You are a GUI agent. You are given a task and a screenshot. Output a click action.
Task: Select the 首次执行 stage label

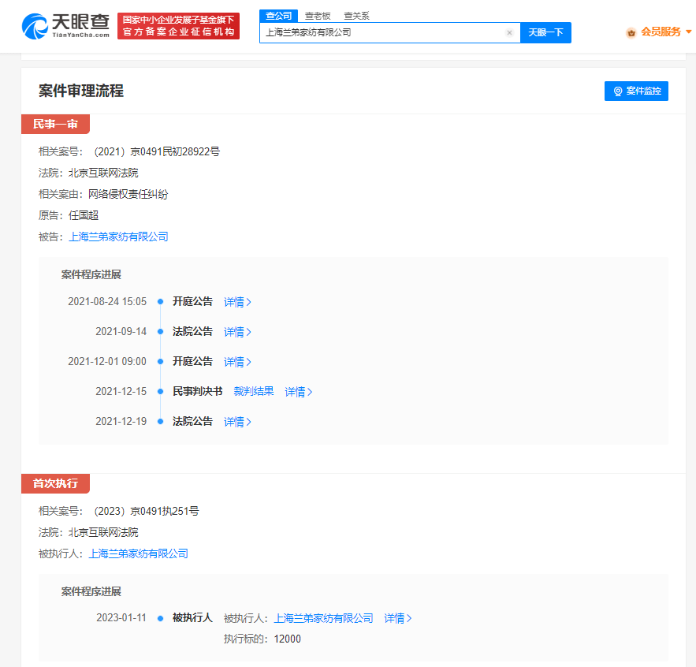coord(55,483)
